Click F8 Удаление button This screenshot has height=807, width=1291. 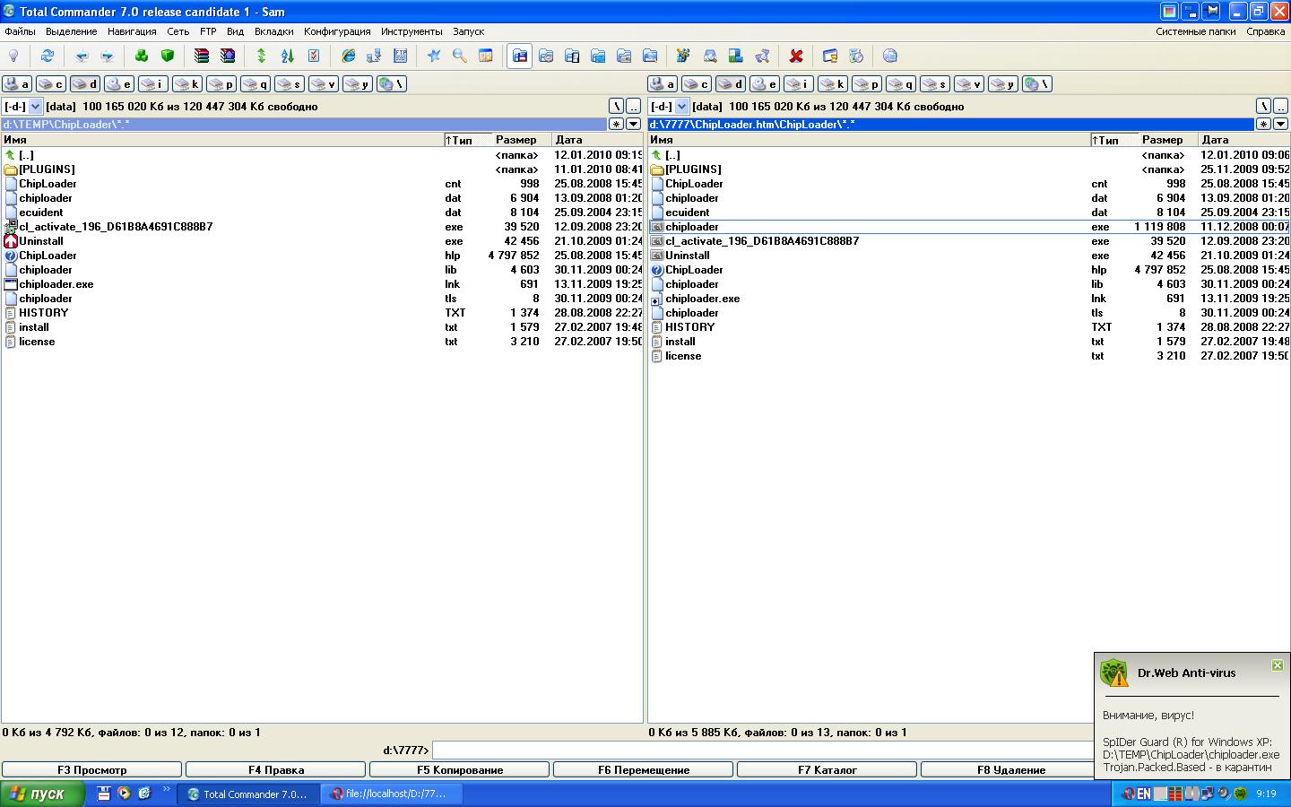1011,769
